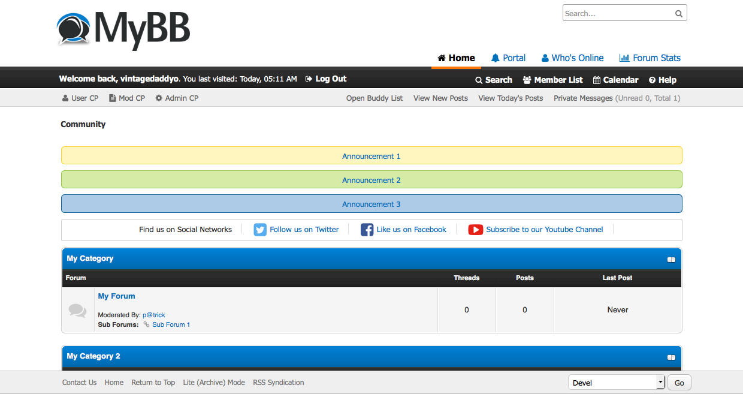The width and height of the screenshot is (743, 394).
Task: Click the My Category 2 title
Action: pyautogui.click(x=93, y=356)
